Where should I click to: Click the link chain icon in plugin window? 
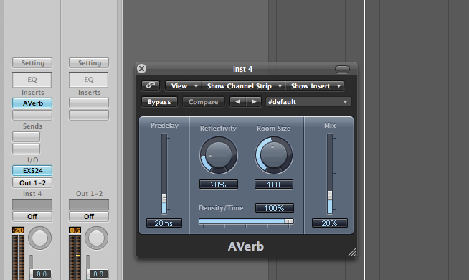[x=151, y=85]
